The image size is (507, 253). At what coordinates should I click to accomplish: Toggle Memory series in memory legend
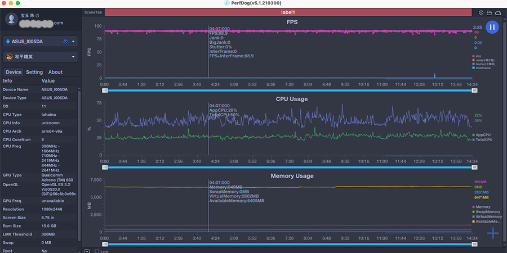482,207
